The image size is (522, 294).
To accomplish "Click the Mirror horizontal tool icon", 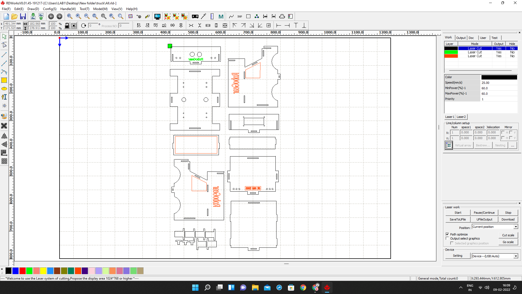I will 4,136.
